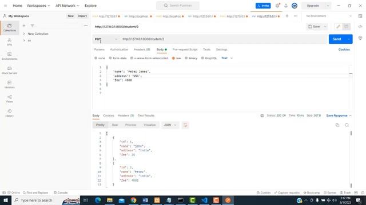Screen dimensions: 366x205
Task: Select the x-www-form-urlencoded body type radio
Action: click(132, 58)
